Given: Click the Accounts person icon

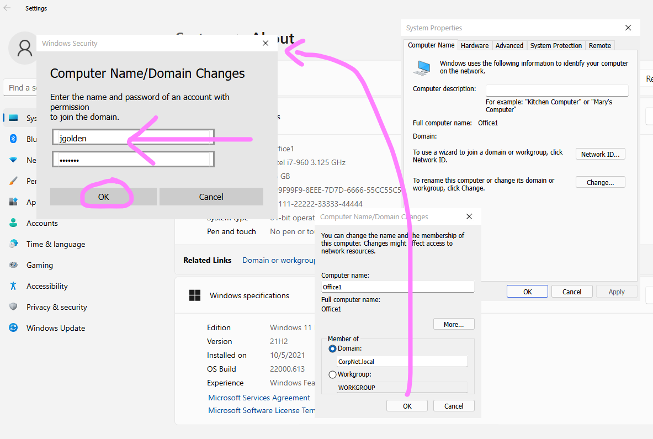Looking at the screenshot, I should click(x=13, y=223).
